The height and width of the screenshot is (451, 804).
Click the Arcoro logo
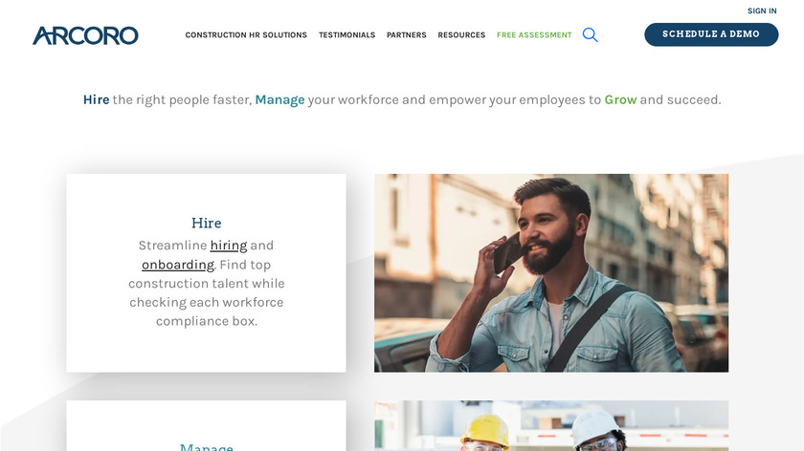click(x=85, y=35)
